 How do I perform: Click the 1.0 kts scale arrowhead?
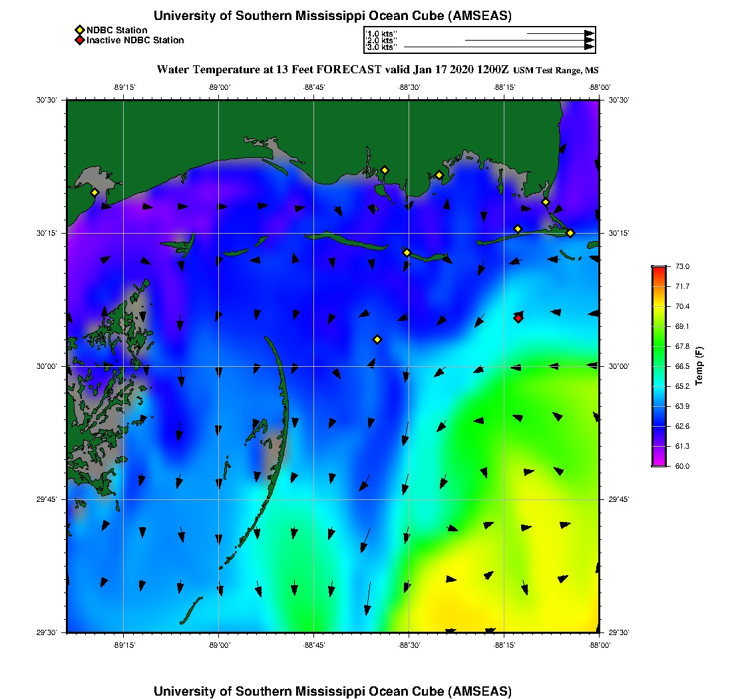point(590,34)
